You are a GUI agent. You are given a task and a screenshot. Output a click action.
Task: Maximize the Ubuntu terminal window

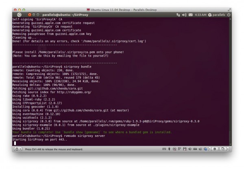coord(38,15)
